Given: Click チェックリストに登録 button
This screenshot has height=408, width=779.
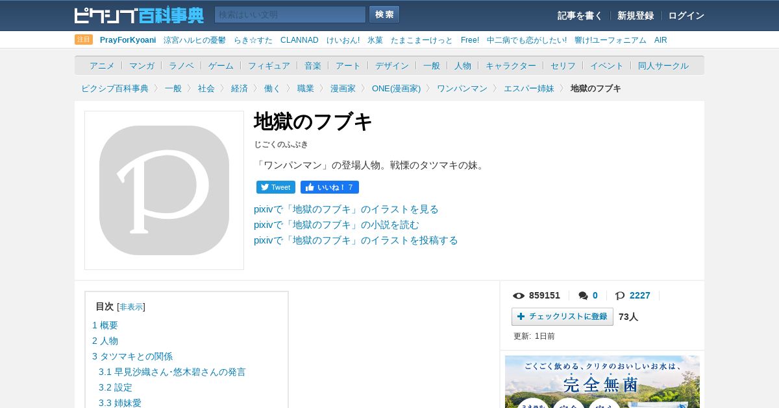Looking at the screenshot, I should [562, 317].
